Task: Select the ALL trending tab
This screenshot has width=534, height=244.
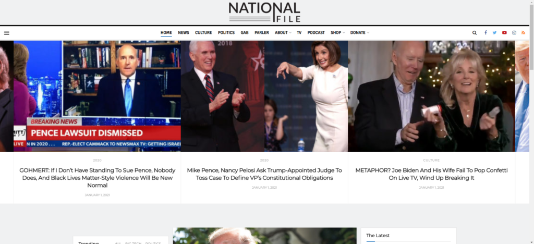Action: (x=117, y=243)
